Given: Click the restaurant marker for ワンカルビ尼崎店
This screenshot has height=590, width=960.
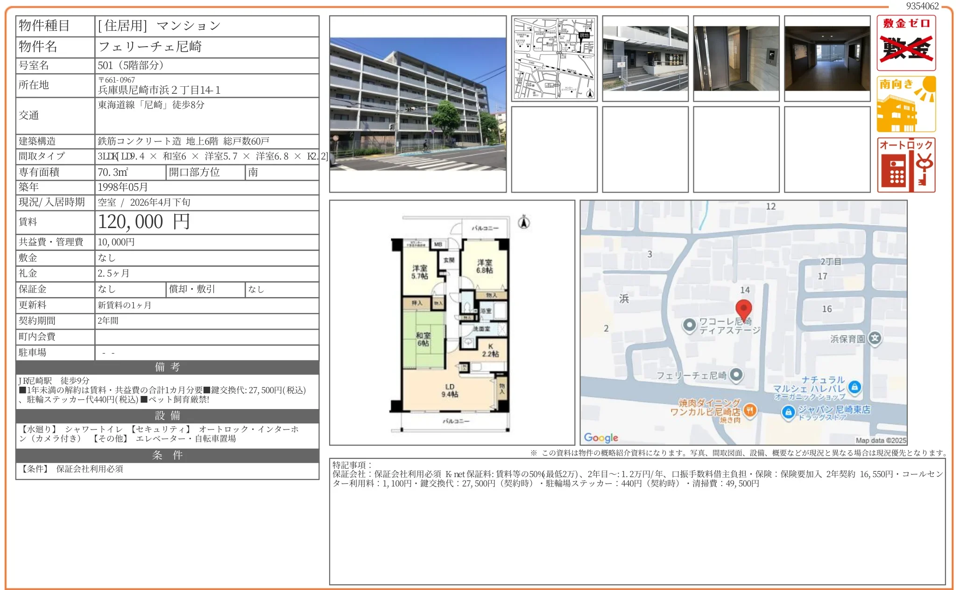Looking at the screenshot, I should (750, 410).
